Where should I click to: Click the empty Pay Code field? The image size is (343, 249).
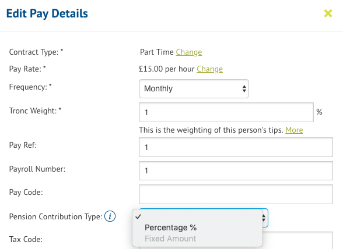[x=236, y=194]
